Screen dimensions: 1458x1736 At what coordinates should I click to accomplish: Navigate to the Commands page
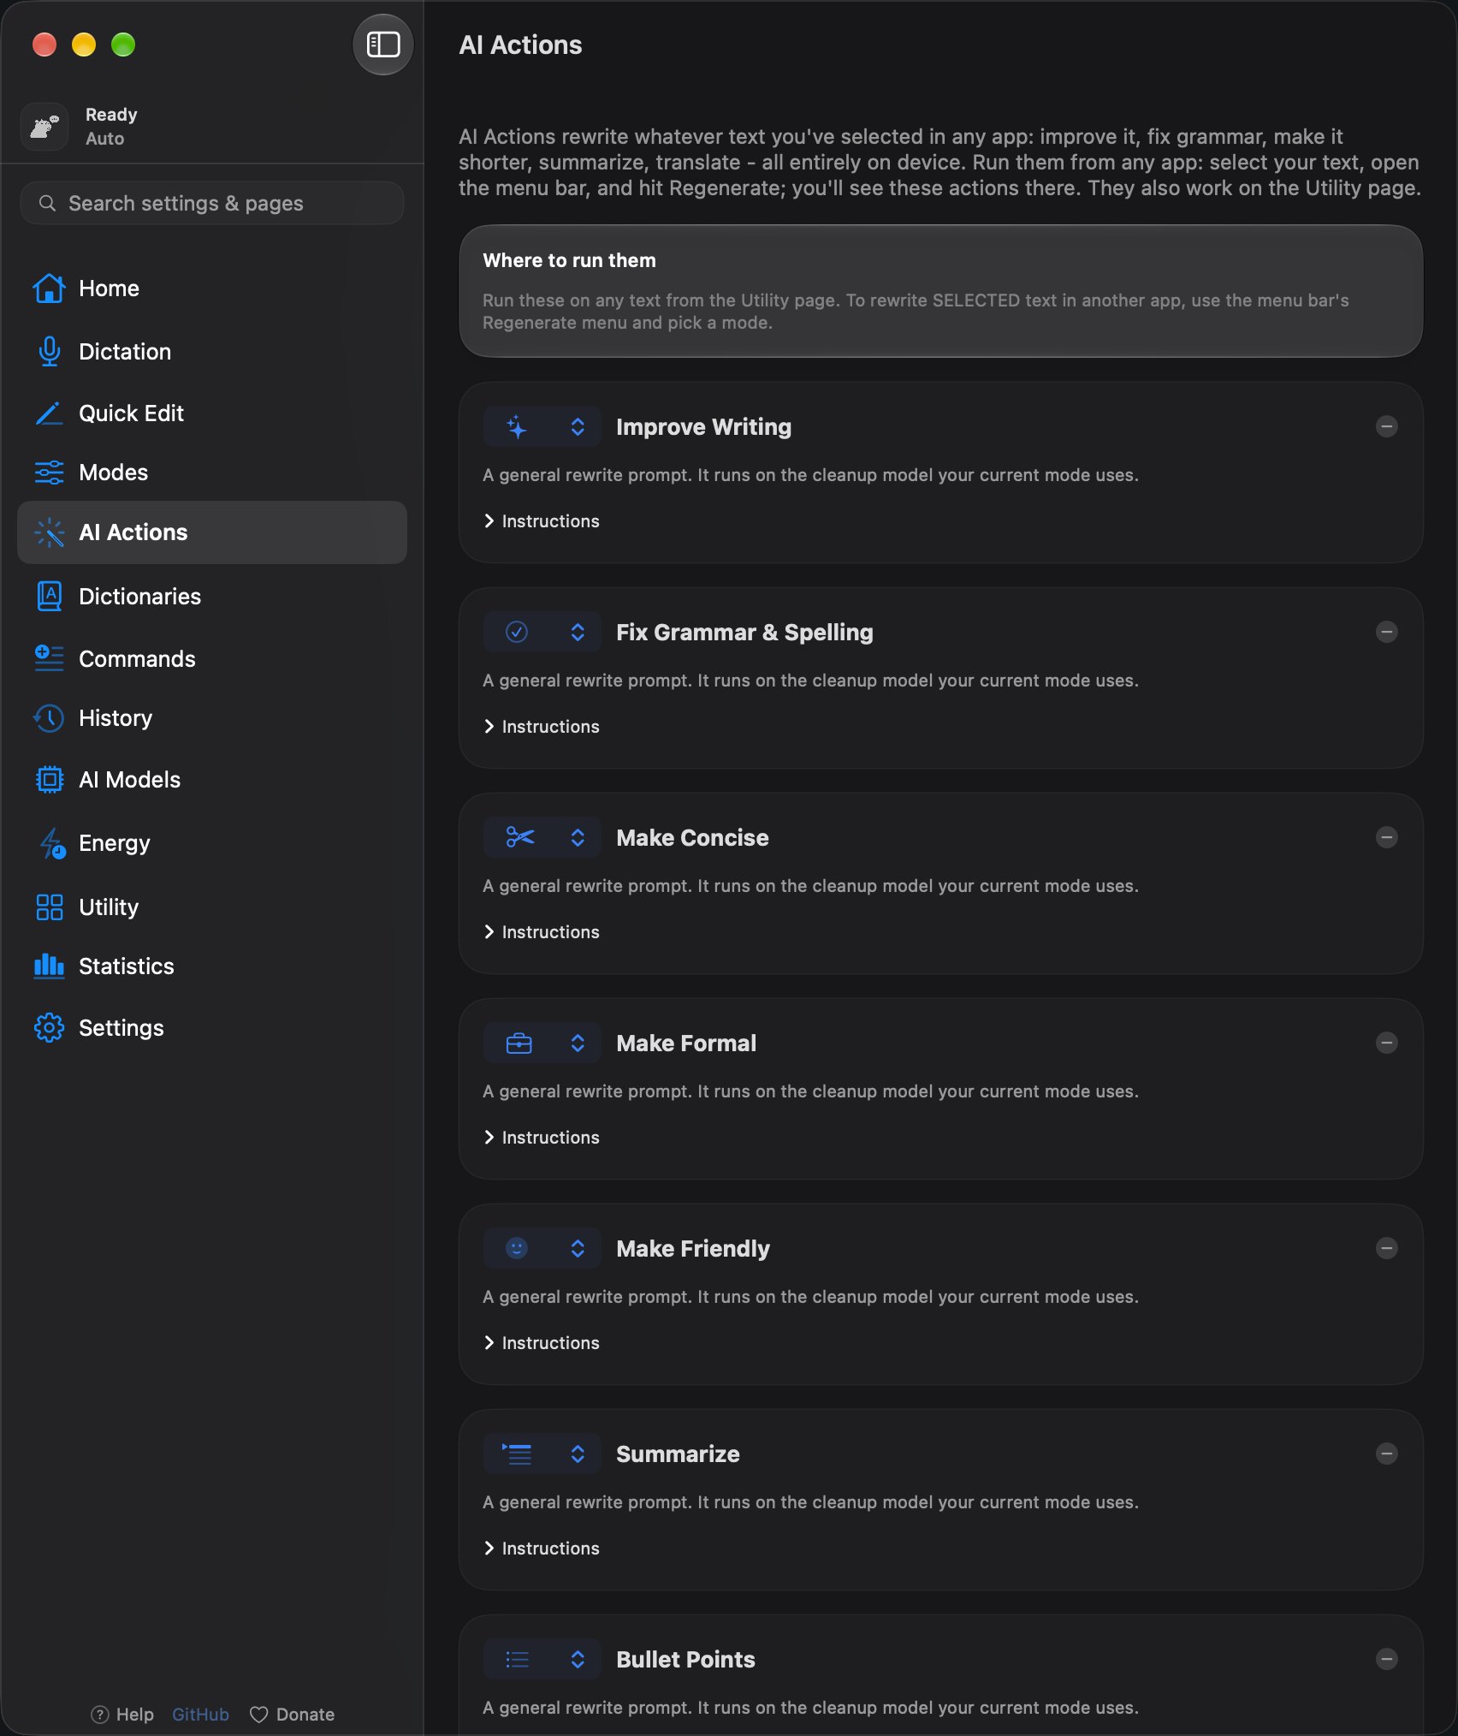pyautogui.click(x=211, y=658)
